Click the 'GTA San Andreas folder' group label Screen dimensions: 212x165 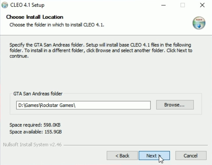[38, 94]
